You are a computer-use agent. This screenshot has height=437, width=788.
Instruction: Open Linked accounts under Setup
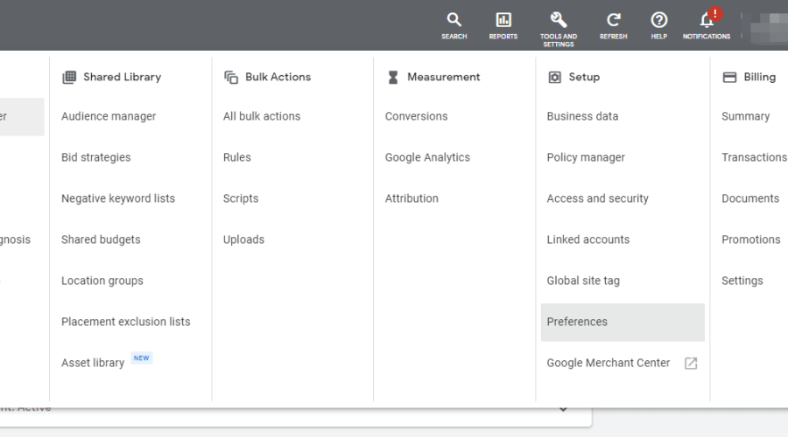(587, 239)
